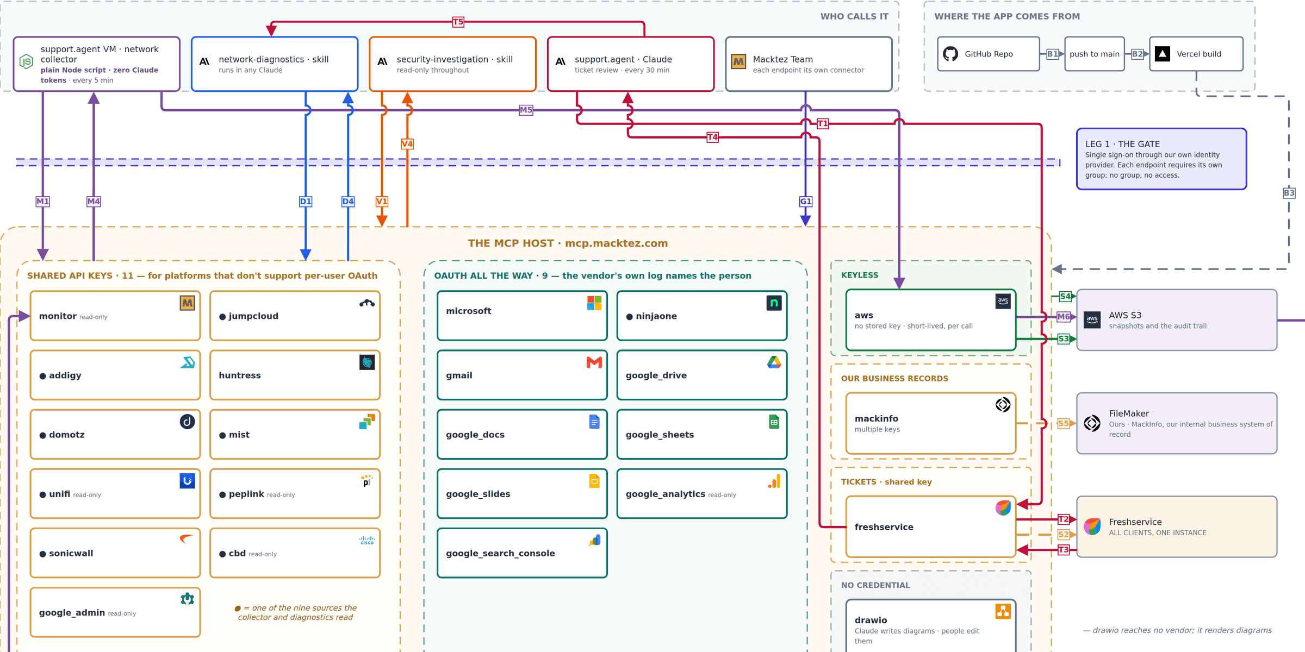Click the T5 edge label
This screenshot has height=652, width=1305.
(458, 22)
